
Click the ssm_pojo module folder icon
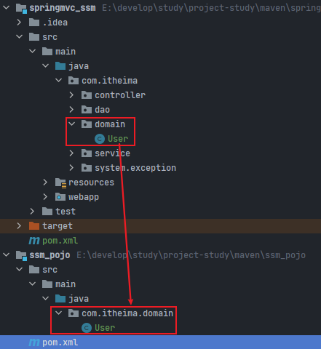21,255
